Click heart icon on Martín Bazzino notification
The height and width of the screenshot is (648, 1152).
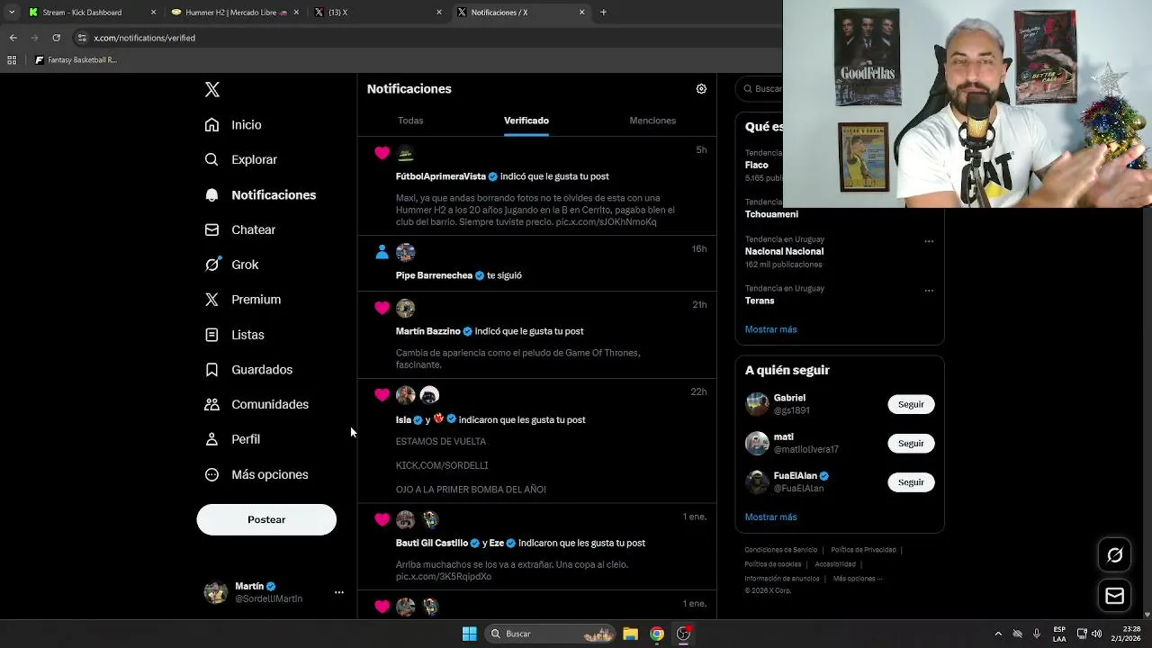click(382, 309)
